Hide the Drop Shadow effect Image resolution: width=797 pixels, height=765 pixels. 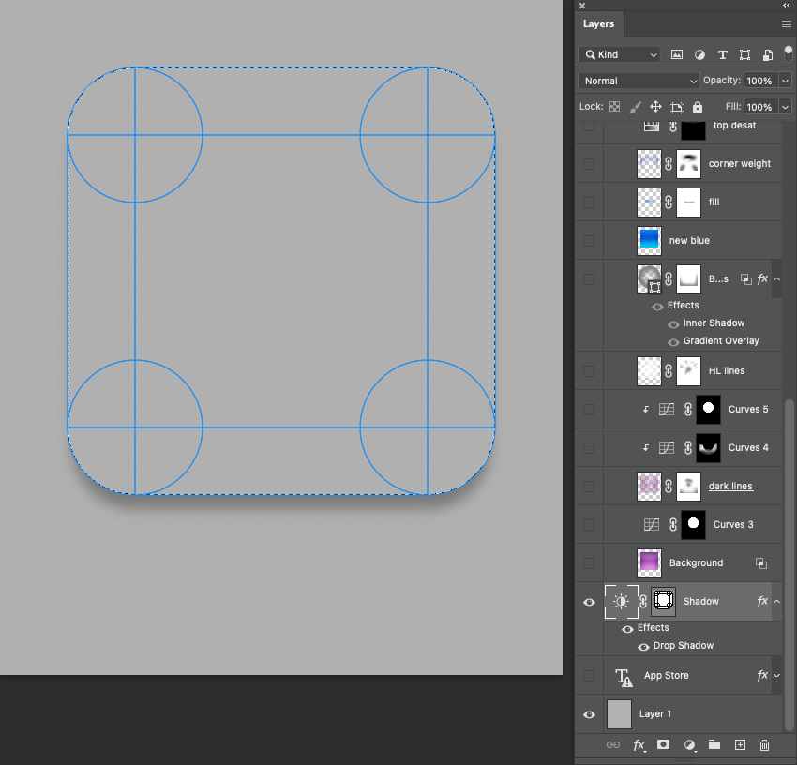click(x=643, y=646)
